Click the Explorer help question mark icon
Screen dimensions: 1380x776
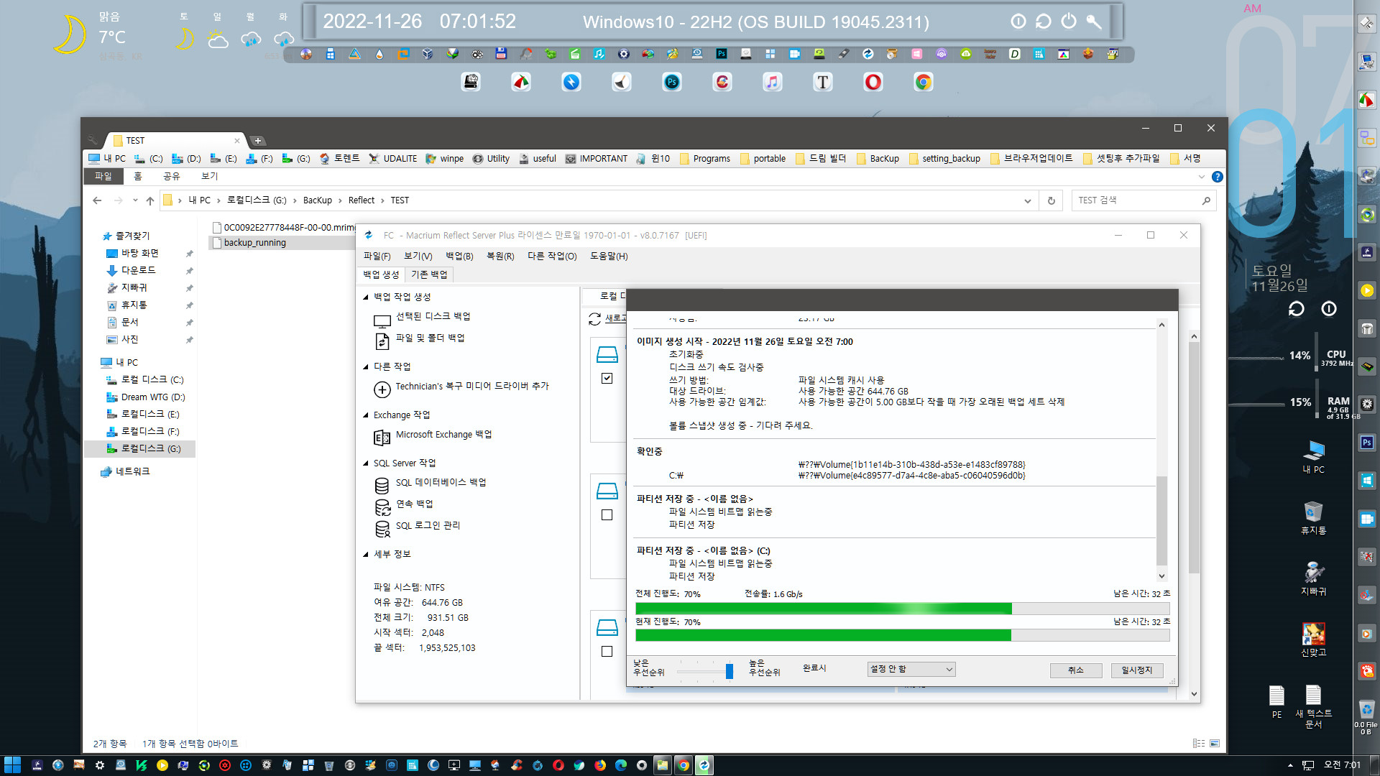(x=1217, y=177)
